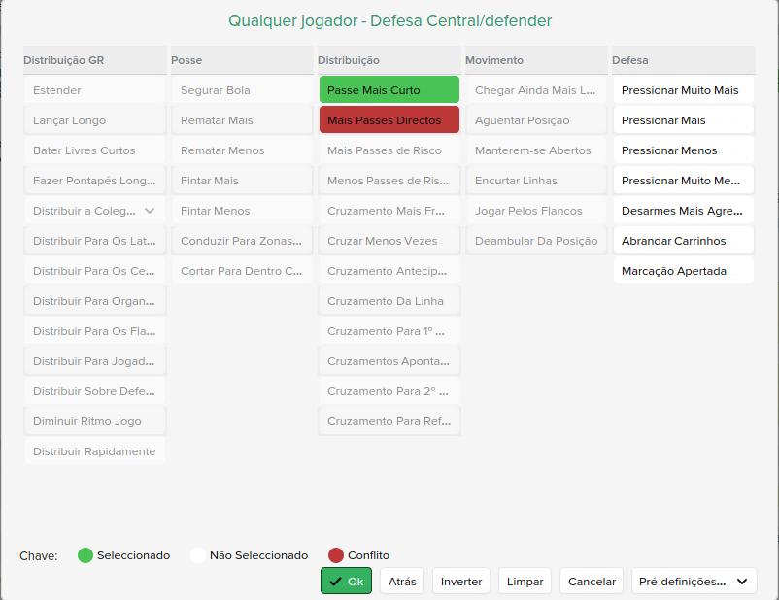
Task: Click the red Conflito key swatch
Action: click(x=336, y=555)
